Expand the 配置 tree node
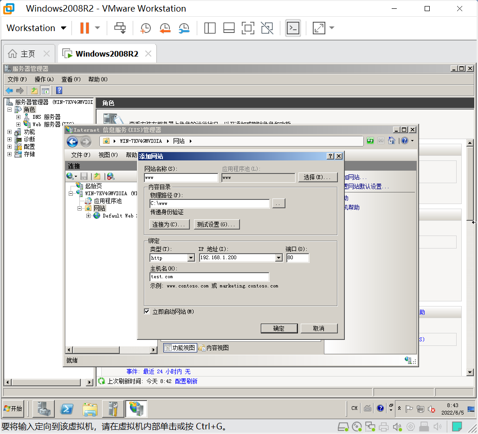 coord(9,147)
